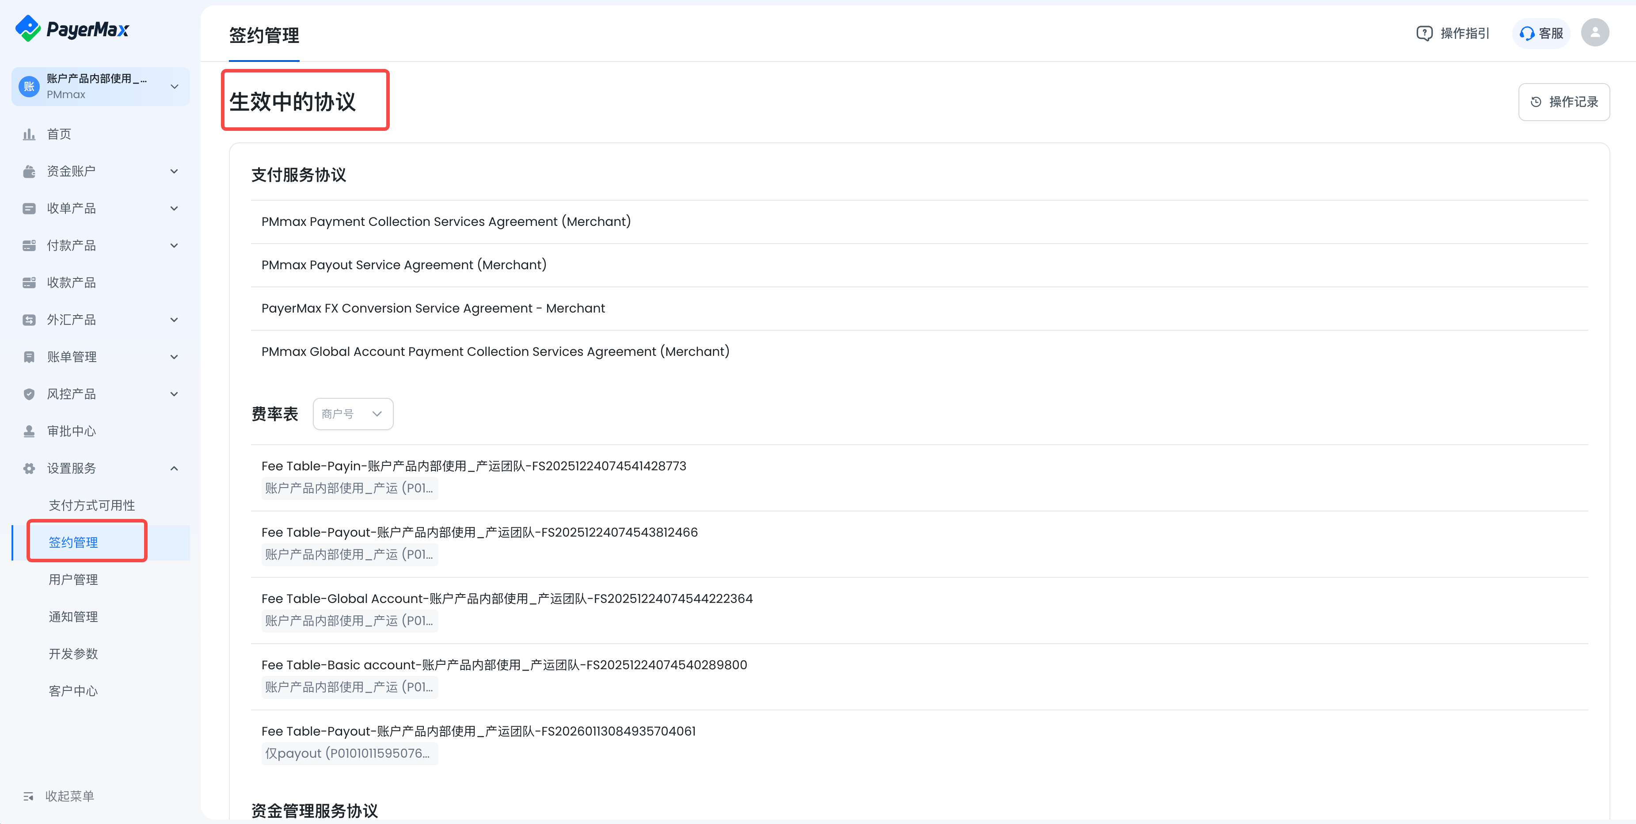Open PayerMax FX Conversion Service Agreement
This screenshot has width=1636, height=824.
click(433, 308)
